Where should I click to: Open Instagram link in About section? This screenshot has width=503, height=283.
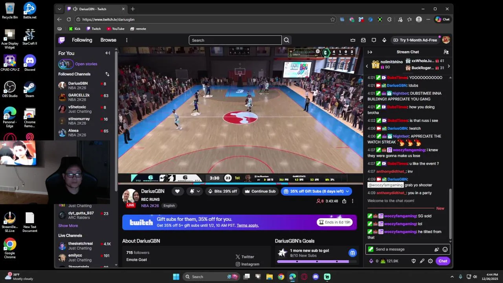(x=247, y=264)
